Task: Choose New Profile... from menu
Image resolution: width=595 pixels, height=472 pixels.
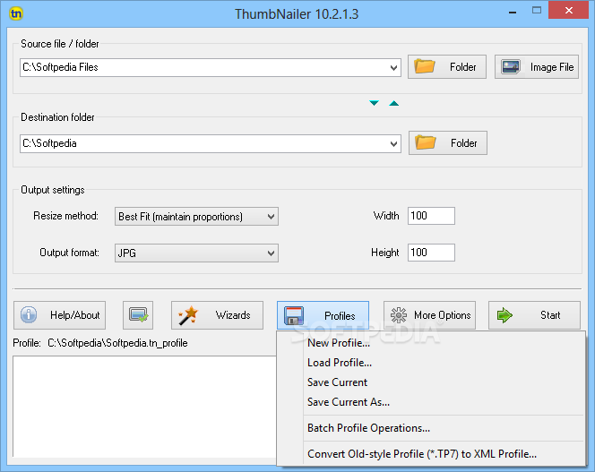Action: point(431,343)
